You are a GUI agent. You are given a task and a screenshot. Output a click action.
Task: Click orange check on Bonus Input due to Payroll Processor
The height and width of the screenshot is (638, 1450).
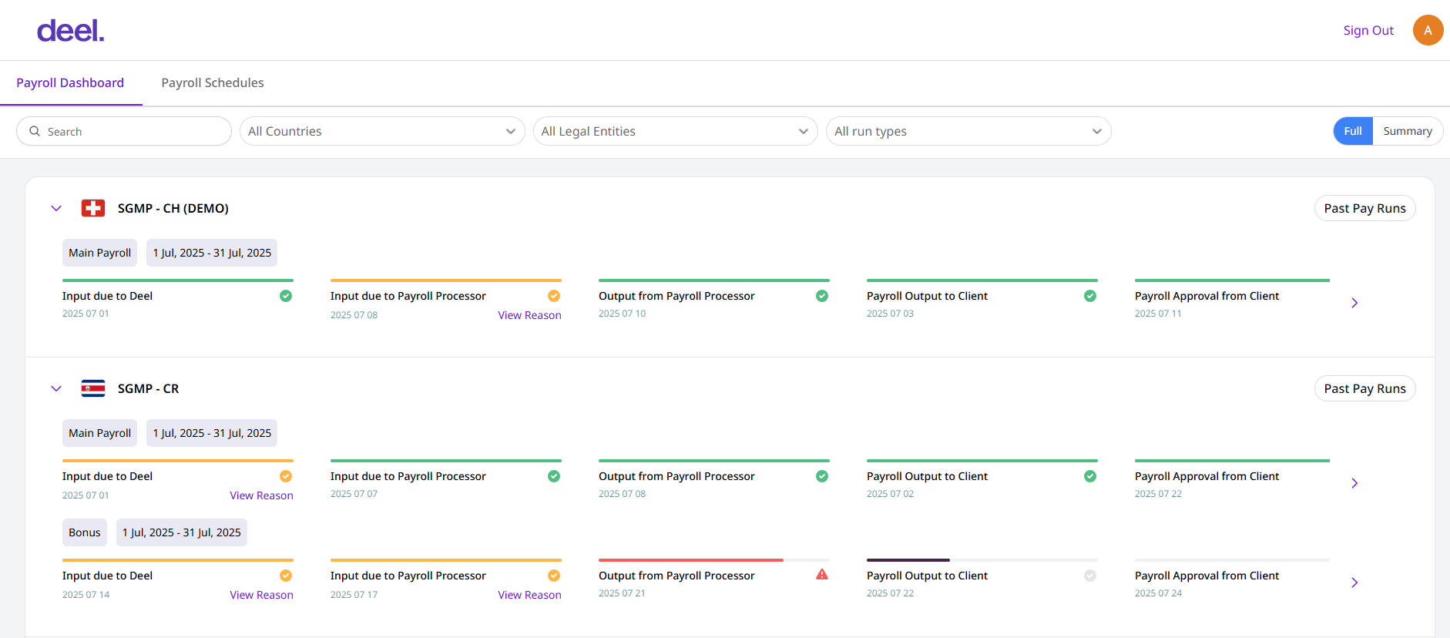click(x=554, y=576)
